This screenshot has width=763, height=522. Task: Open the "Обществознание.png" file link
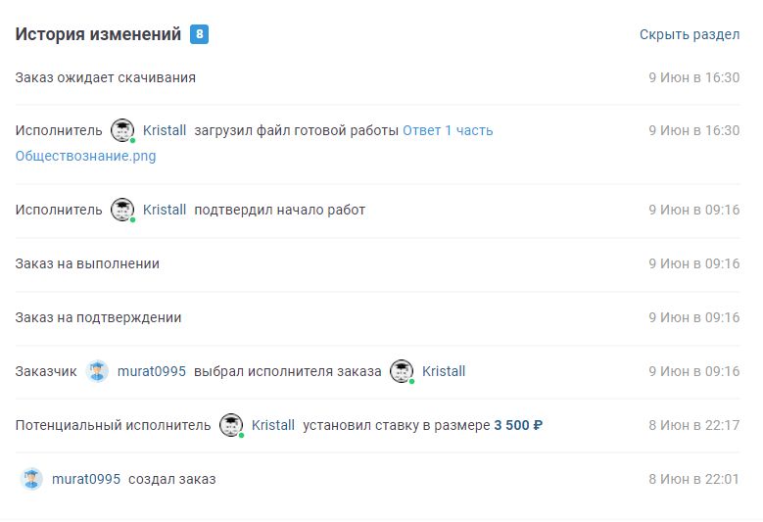tap(85, 156)
